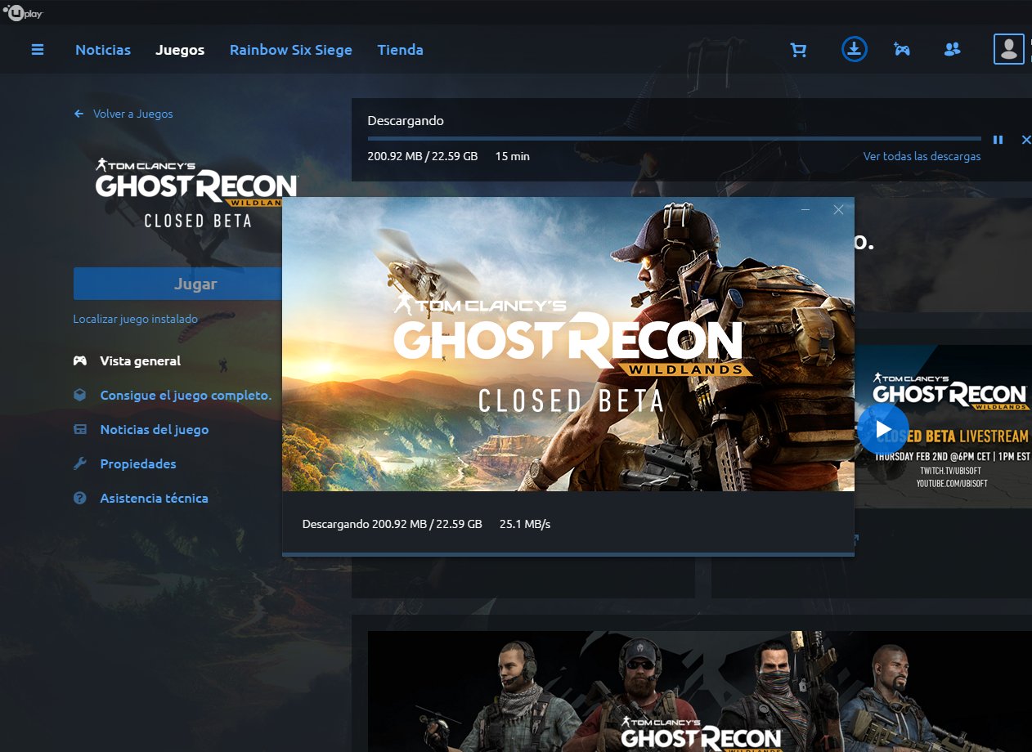This screenshot has height=752, width=1032.
Task: Click the Ghost Recon key art in the popup
Action: (x=568, y=344)
